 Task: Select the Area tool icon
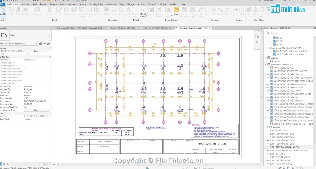pos(176,11)
